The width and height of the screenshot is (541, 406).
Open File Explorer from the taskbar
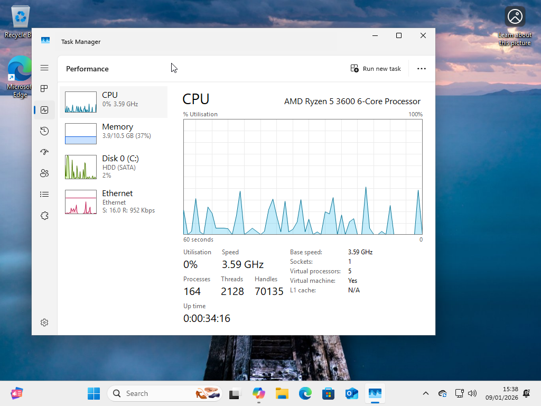pyautogui.click(x=282, y=393)
